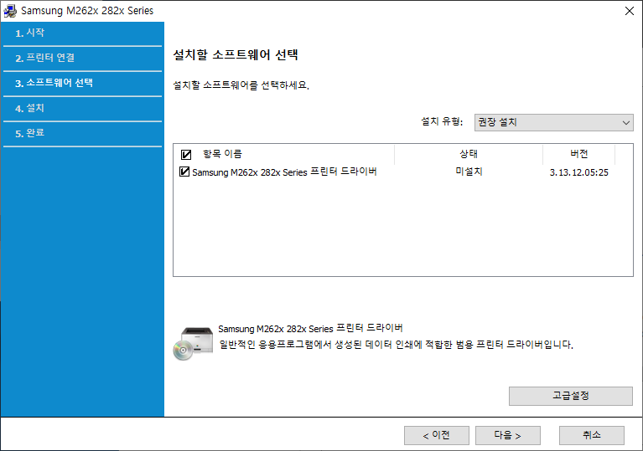Image resolution: width=643 pixels, height=451 pixels.
Task: Open the 고급설정 advanced settings button
Action: point(570,396)
